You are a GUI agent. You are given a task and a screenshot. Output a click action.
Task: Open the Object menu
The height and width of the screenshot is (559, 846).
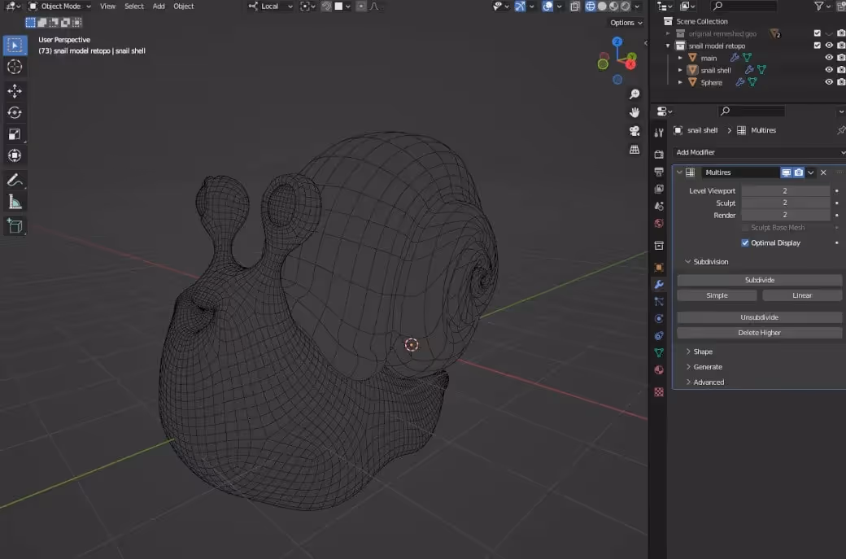coord(184,7)
